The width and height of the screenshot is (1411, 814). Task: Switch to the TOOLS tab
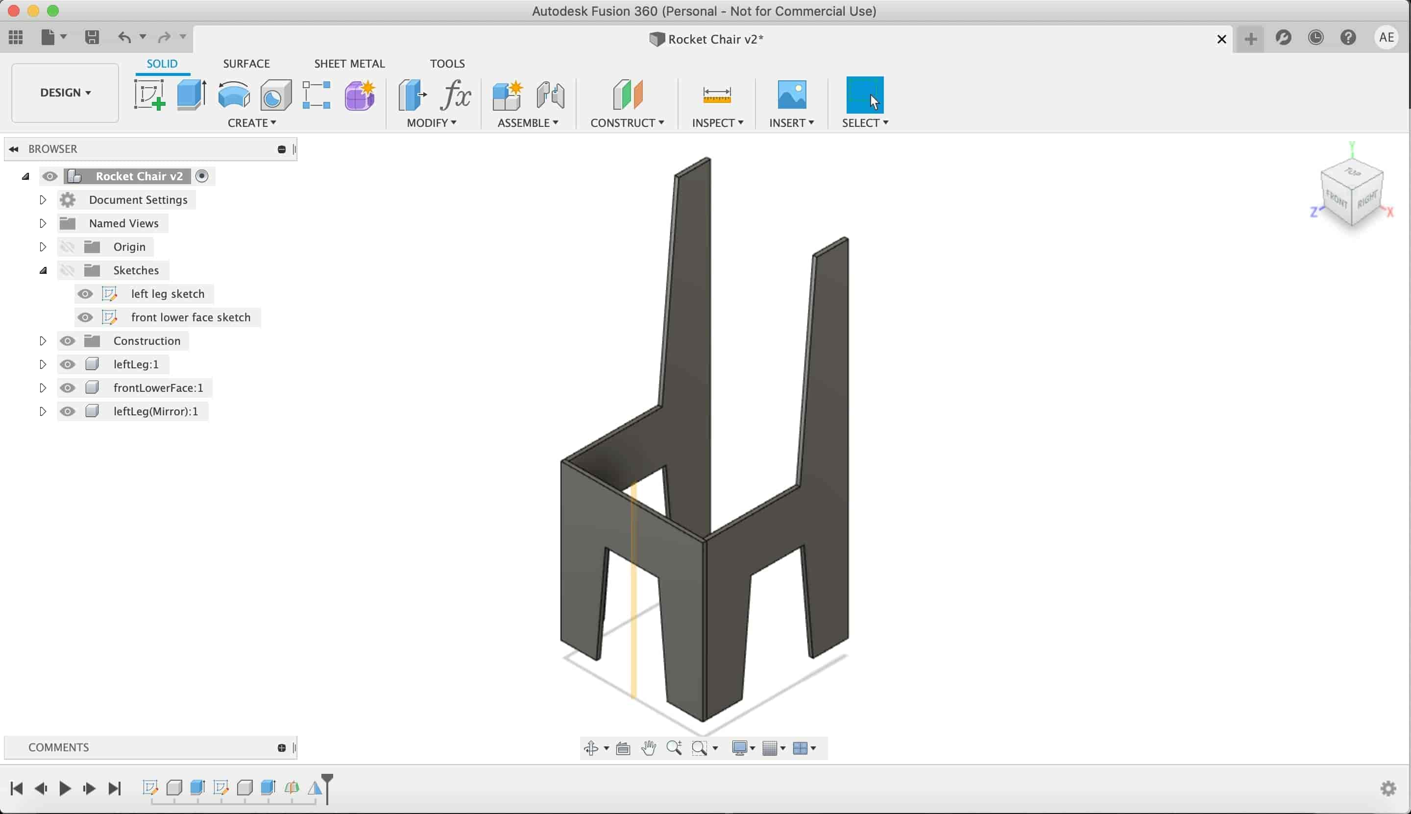tap(447, 64)
